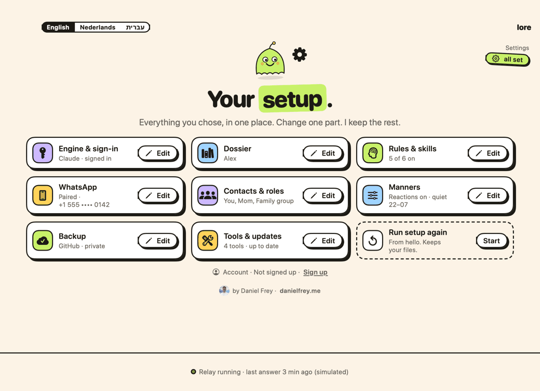
Task: Click 'From hello. Keeps your files.' text
Action: click(x=415, y=246)
